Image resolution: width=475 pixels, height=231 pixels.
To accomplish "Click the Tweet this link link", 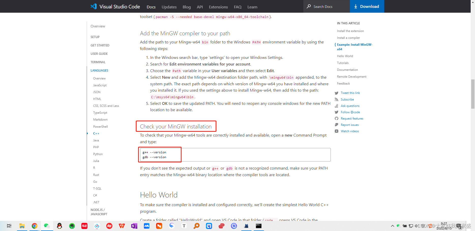I will pyautogui.click(x=350, y=93).
